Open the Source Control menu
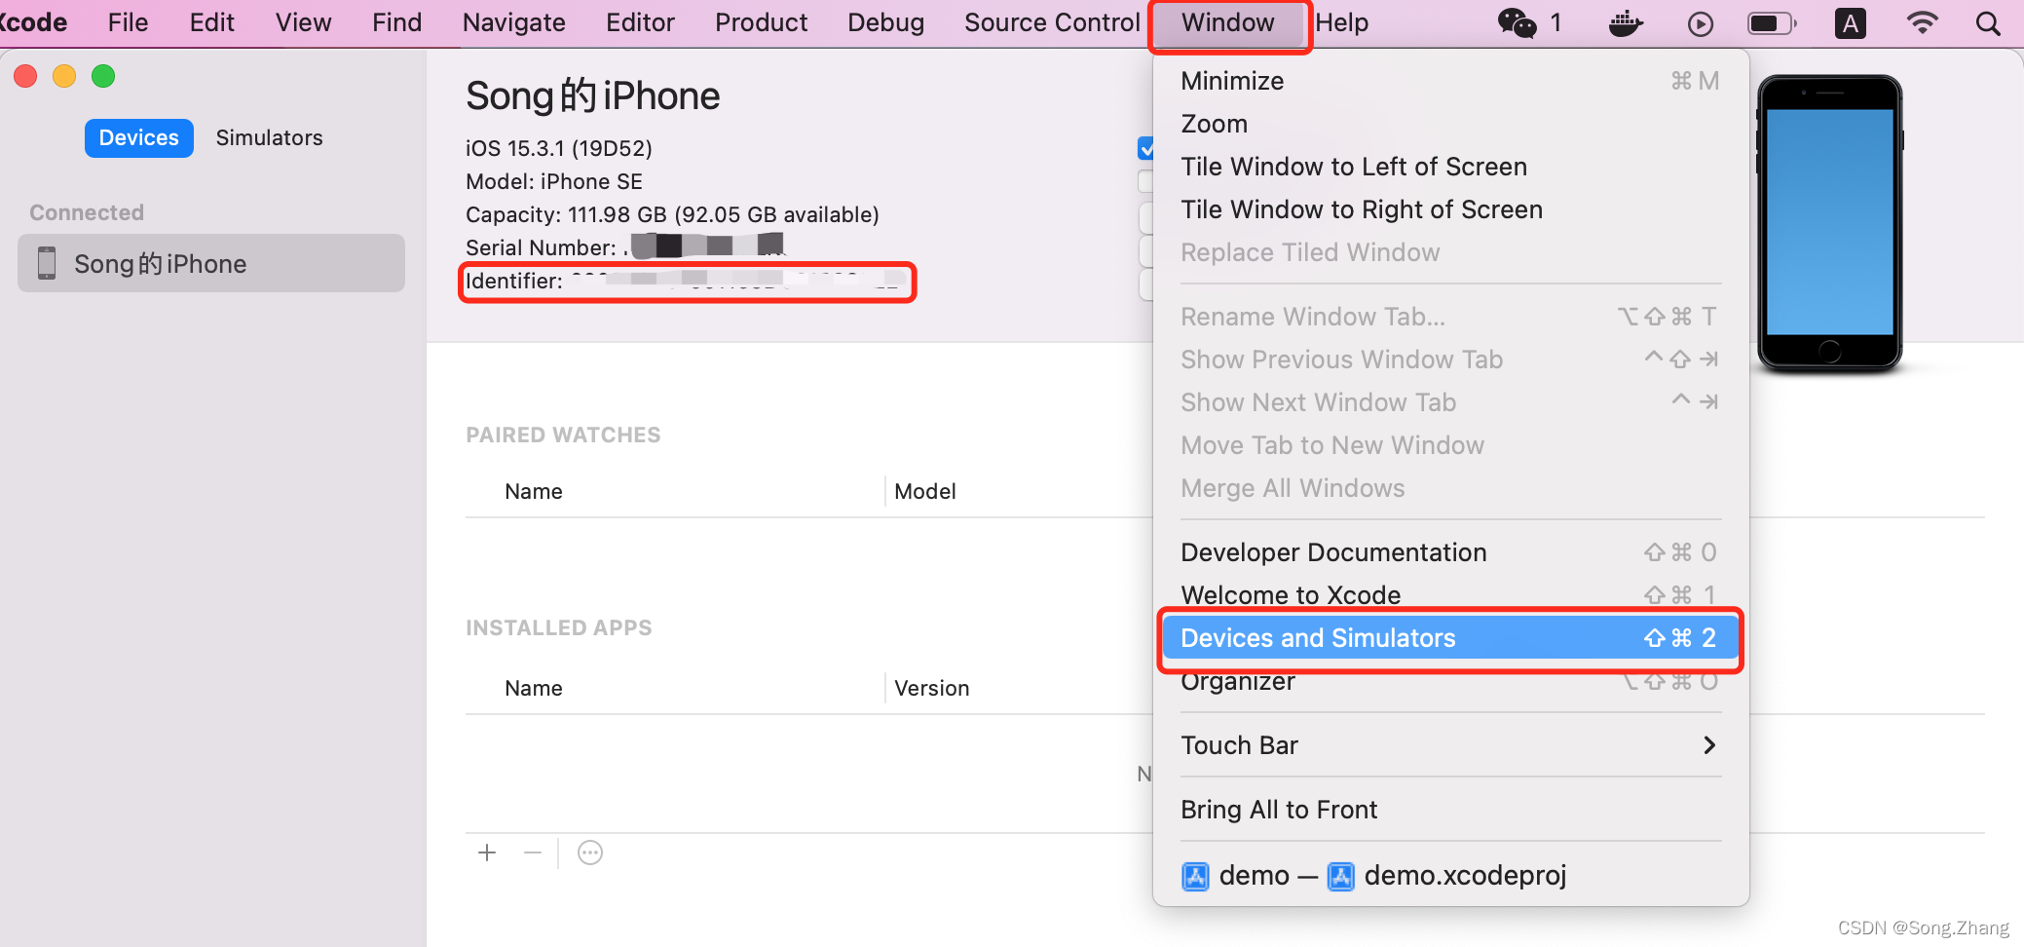Viewport: 2024px width, 947px height. 1052,22
